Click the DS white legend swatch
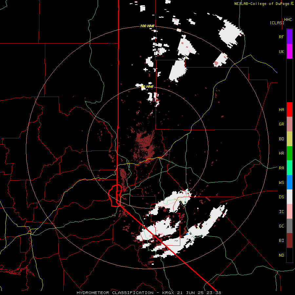This screenshot has width=295, height=295. [x=289, y=197]
